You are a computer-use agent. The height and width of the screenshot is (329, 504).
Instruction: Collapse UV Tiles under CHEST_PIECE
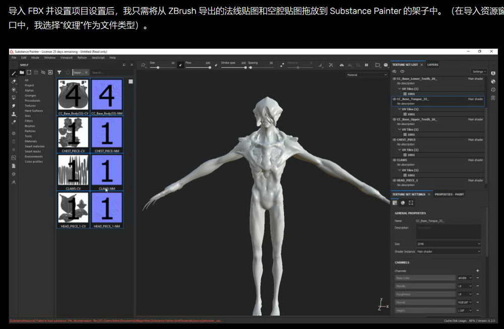click(400, 150)
